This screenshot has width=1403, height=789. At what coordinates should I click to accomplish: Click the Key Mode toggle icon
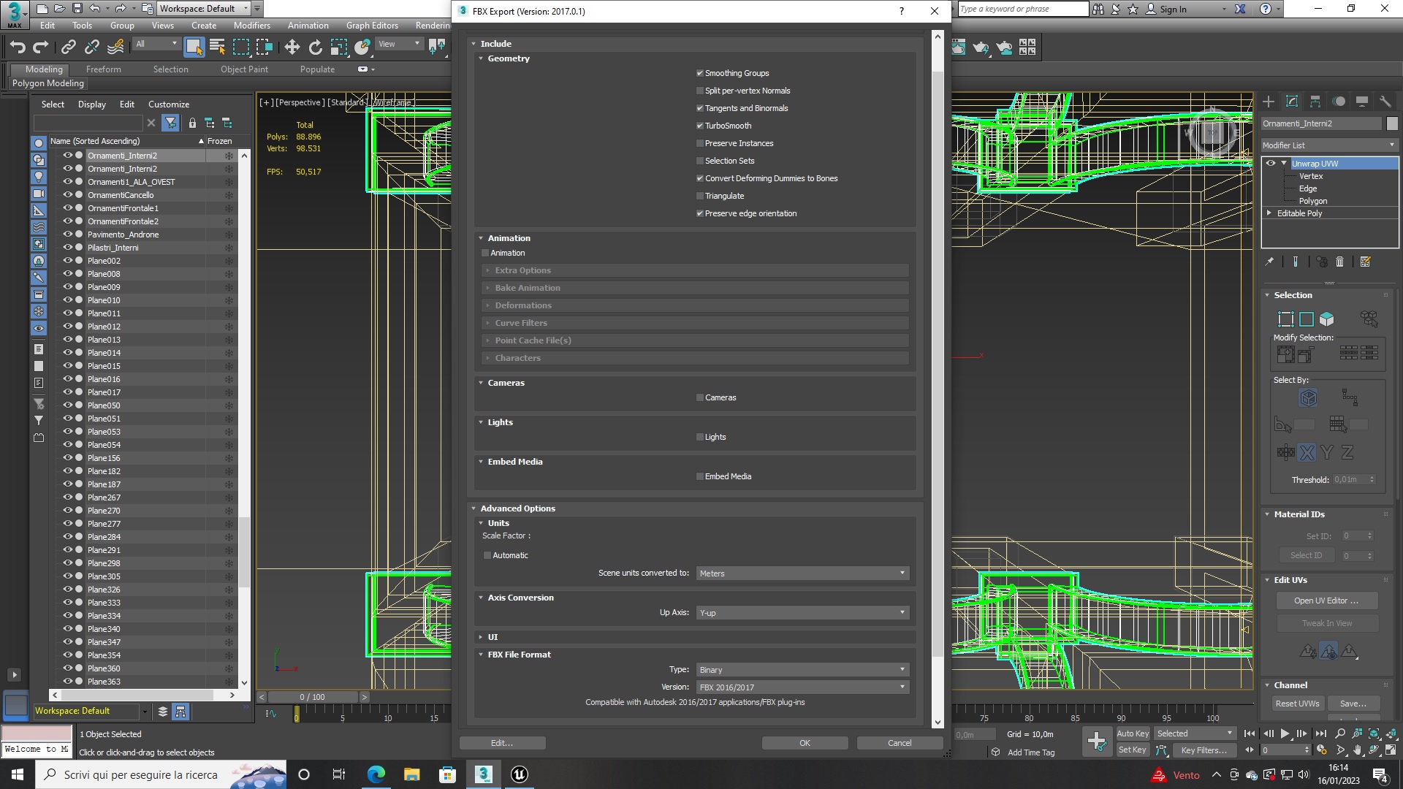click(1250, 750)
